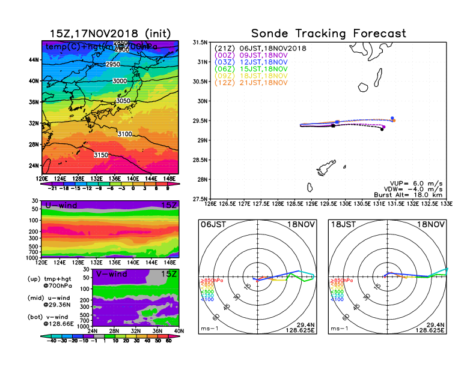Screen dimensions: 476x367
Task: Click the '3050' height contour label
Action: [x=123, y=101]
